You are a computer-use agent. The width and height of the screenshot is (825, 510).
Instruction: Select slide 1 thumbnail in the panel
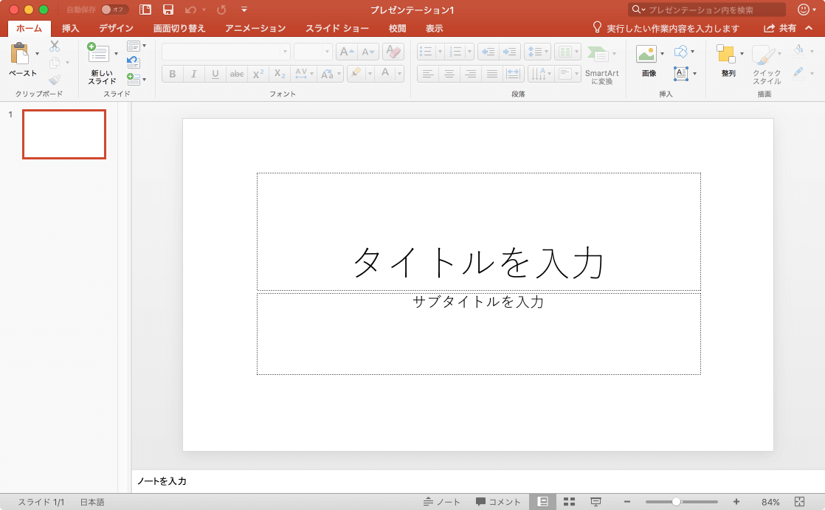[64, 134]
